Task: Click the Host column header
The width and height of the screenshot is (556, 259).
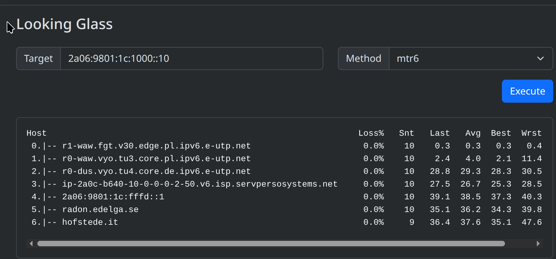Action: 36,133
